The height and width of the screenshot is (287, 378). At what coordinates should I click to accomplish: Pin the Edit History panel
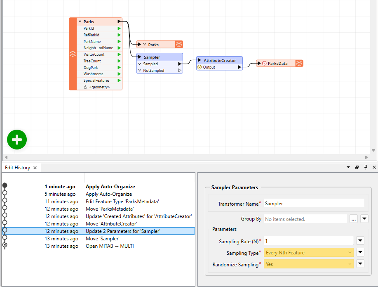(366, 167)
